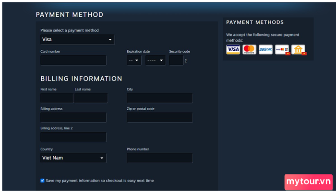Click the bank transfer building icon
The width and height of the screenshot is (336, 194).
299,50
